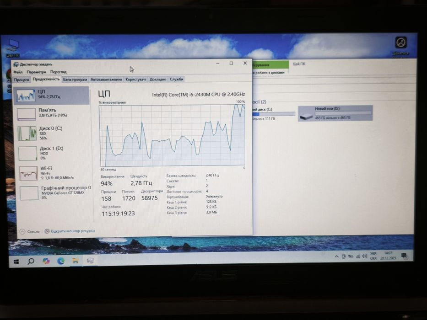Open the Файл menu in Task Manager
427x320 pixels.
tap(18, 72)
